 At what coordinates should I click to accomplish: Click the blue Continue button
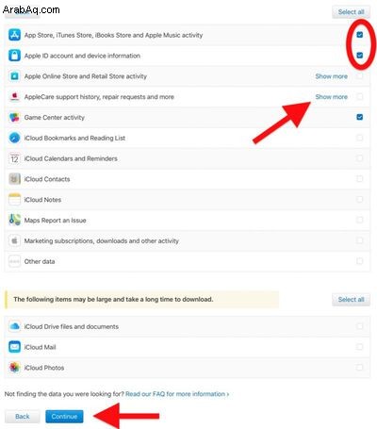(x=64, y=417)
